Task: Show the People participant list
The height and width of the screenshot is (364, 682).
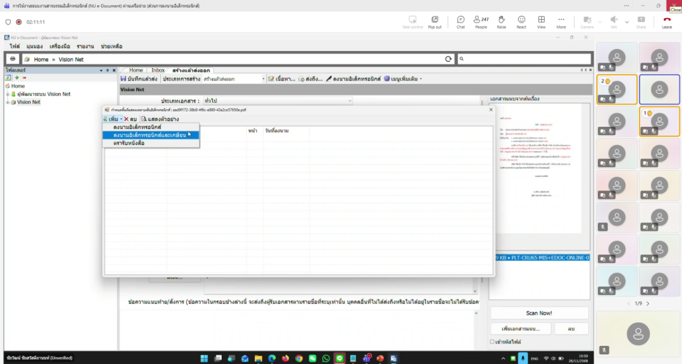Action: [481, 22]
